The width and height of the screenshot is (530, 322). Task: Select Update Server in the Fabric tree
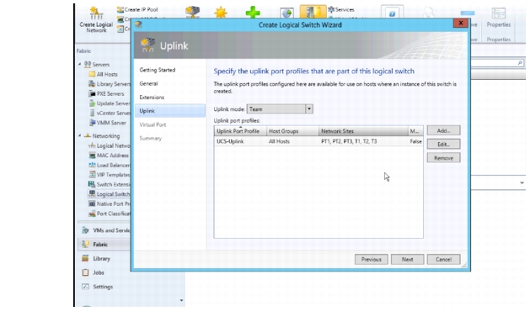(110, 103)
